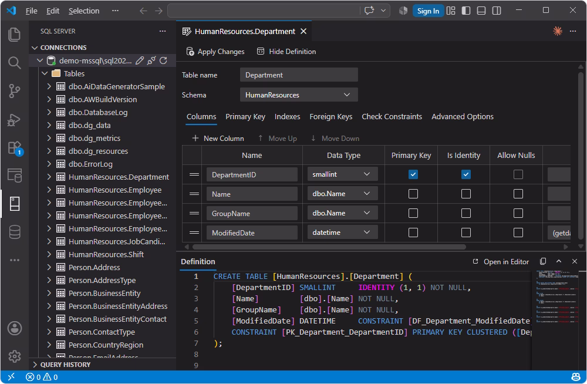The width and height of the screenshot is (587, 384).
Task: Click Hide Definition button
Action: (286, 52)
